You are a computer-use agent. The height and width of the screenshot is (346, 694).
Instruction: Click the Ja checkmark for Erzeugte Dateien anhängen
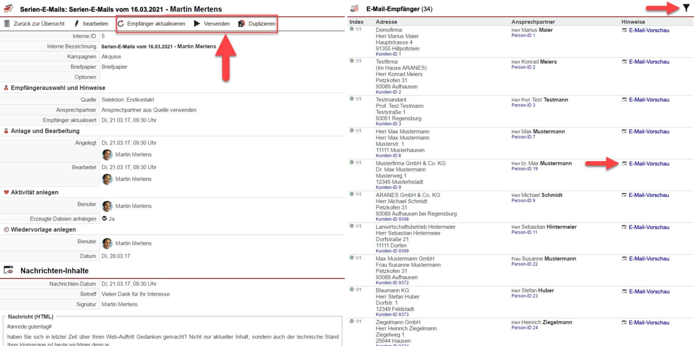tap(104, 218)
